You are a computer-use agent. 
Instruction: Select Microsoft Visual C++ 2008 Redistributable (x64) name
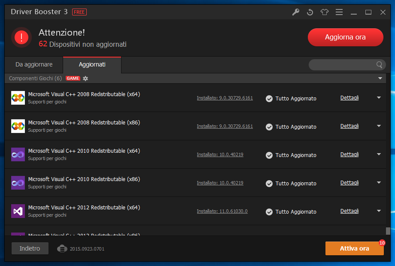84,94
